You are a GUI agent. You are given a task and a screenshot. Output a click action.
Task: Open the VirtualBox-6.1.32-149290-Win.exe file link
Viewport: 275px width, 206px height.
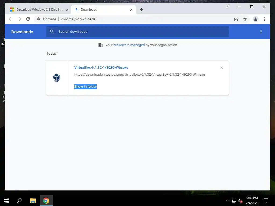tap(101, 67)
